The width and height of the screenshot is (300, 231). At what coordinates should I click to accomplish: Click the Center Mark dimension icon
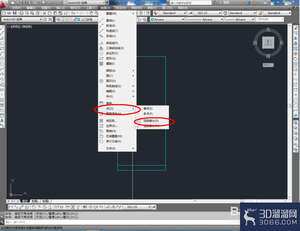click(x=91, y=207)
